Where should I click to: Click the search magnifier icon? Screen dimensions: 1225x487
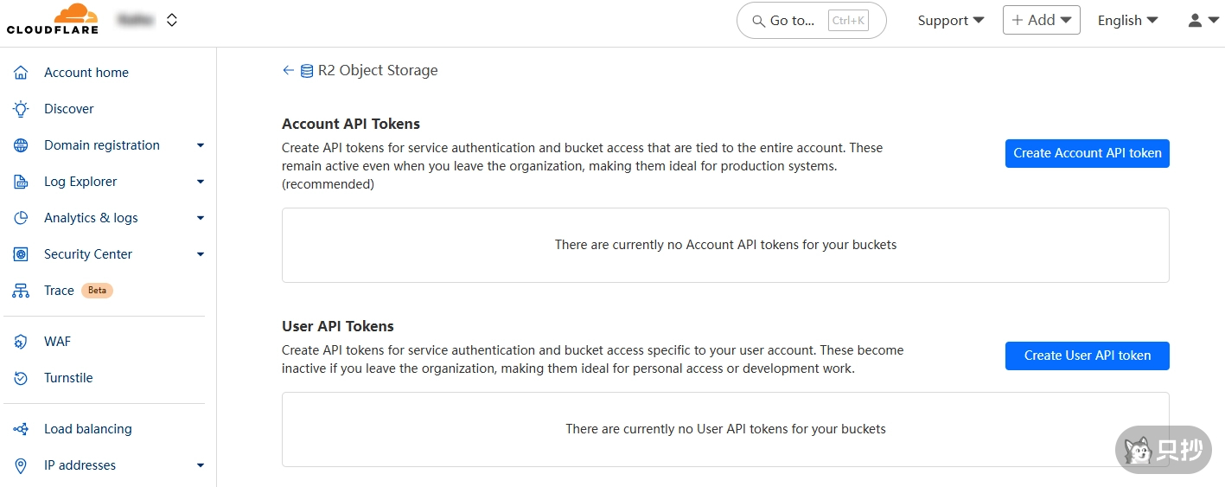click(758, 21)
